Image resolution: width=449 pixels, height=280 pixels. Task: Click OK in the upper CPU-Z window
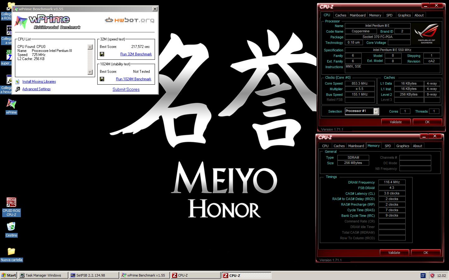click(427, 122)
